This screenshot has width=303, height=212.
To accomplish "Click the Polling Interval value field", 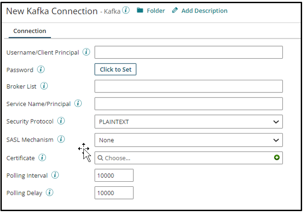I will [x=114, y=175].
